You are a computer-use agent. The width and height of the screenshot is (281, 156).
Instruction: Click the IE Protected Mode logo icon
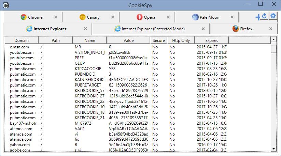pos(117,29)
